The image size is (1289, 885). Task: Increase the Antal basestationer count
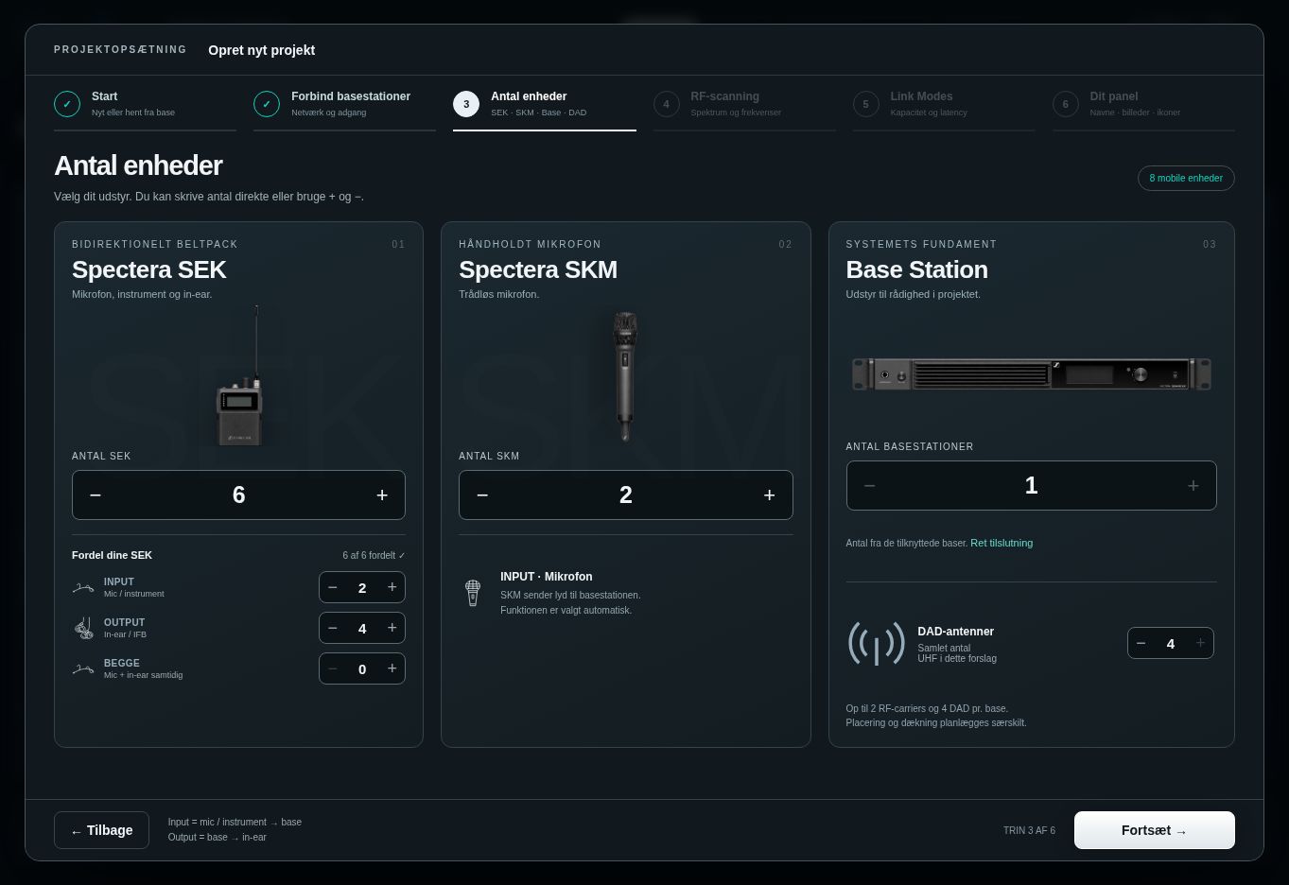[x=1193, y=485]
